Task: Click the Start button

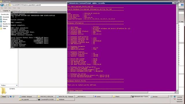Action: click(3, 96)
